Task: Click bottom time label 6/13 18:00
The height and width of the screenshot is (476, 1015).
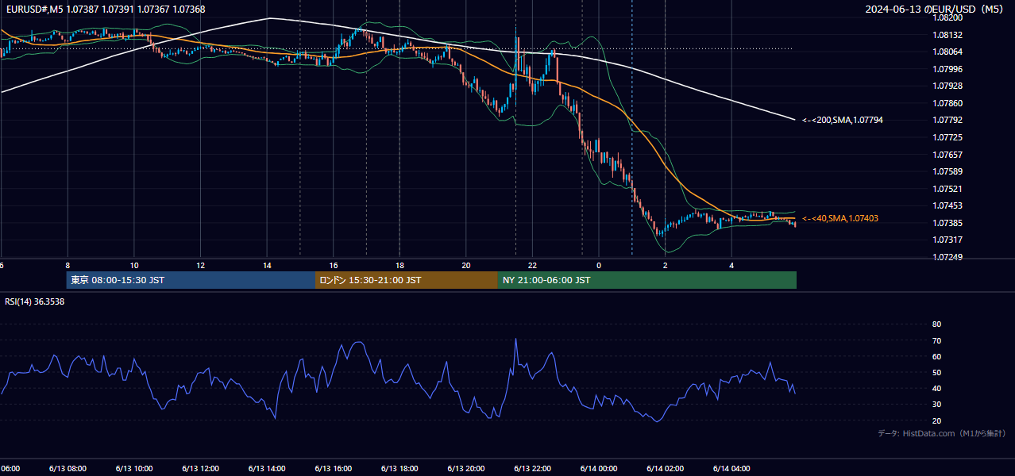Action: (399, 468)
